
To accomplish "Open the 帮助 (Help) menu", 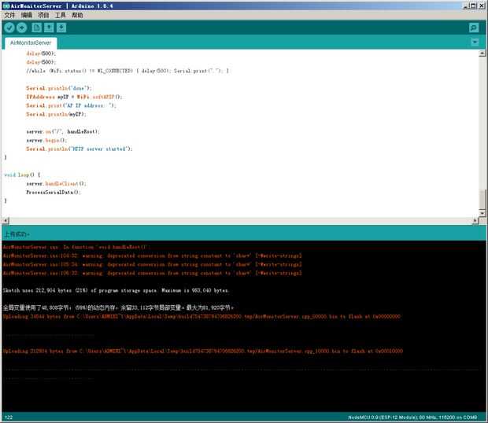I will coord(76,15).
